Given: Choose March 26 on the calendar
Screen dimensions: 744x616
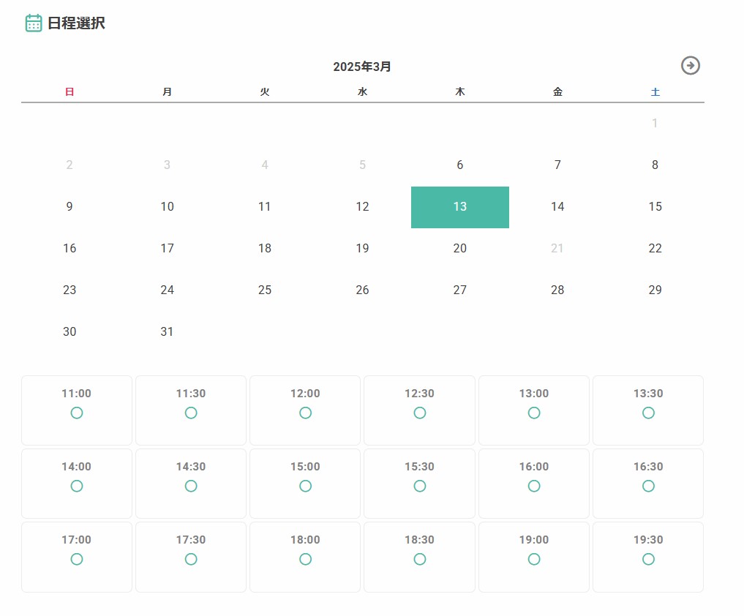Looking at the screenshot, I should [362, 290].
